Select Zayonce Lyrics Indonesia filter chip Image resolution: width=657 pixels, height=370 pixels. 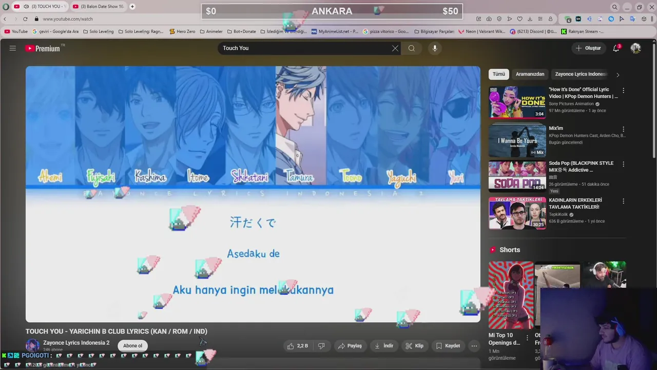point(581,74)
